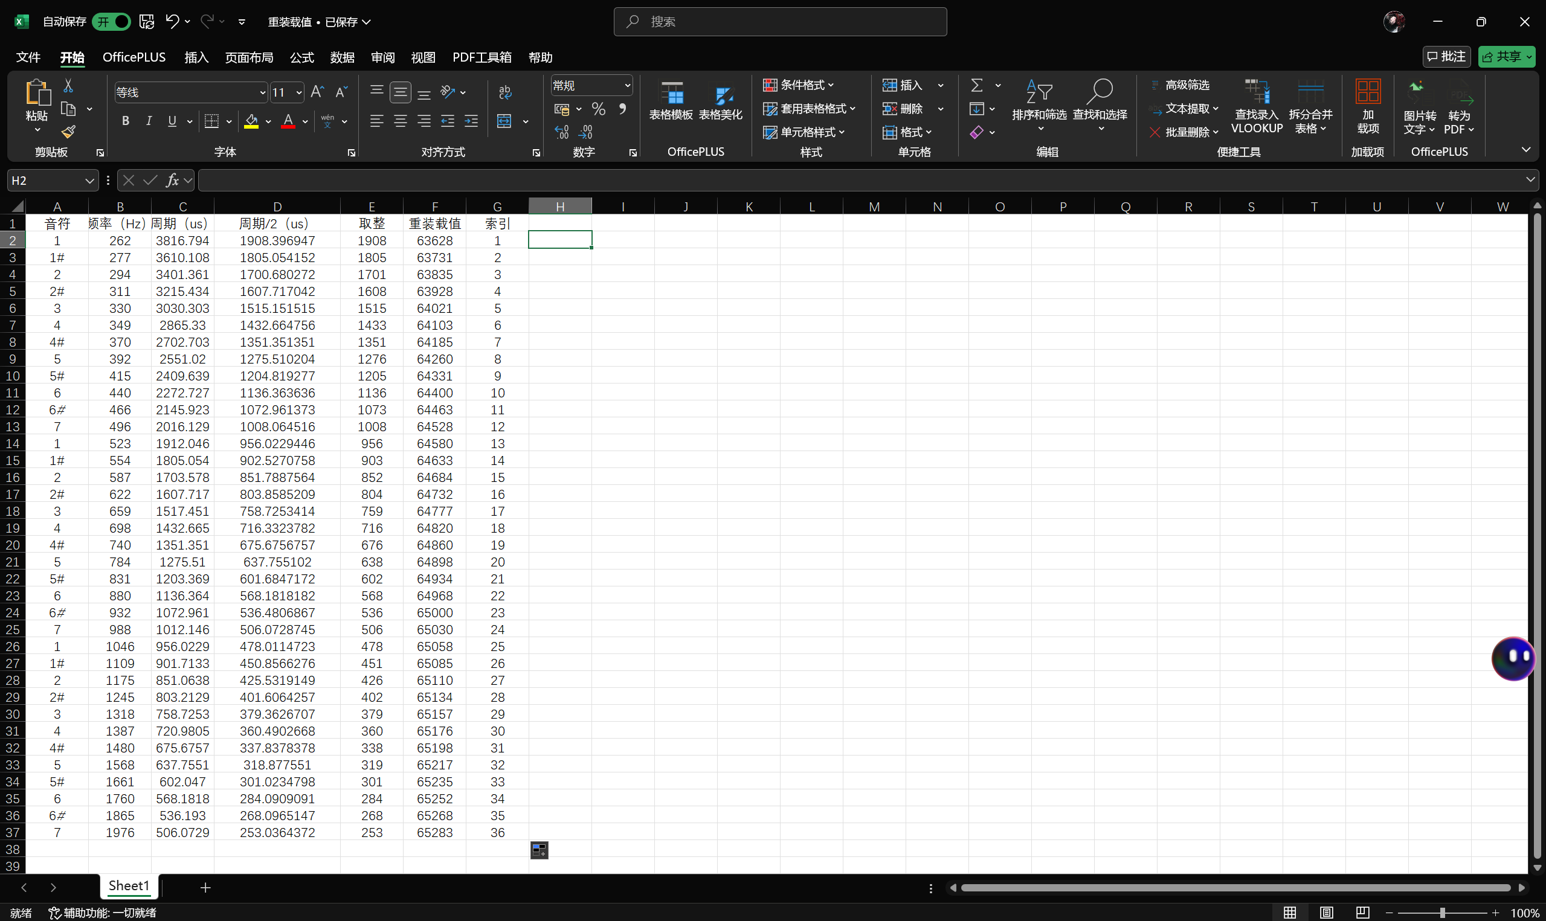Image resolution: width=1546 pixels, height=921 pixels.
Task: Click the Insert Function fx icon
Action: [x=173, y=181]
